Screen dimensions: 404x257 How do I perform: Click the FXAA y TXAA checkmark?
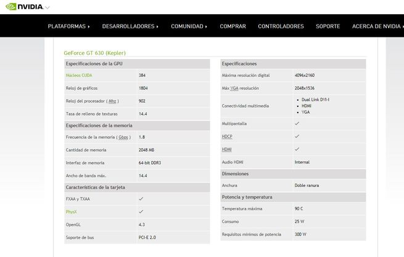click(141, 199)
